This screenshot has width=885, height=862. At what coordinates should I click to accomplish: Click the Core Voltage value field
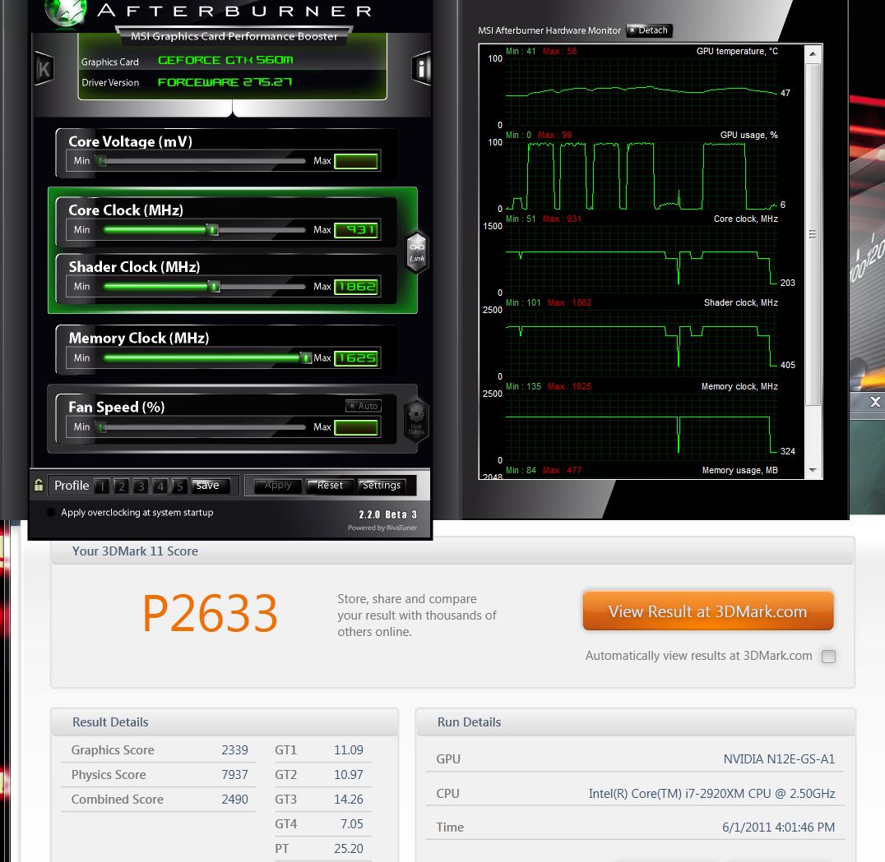click(356, 161)
